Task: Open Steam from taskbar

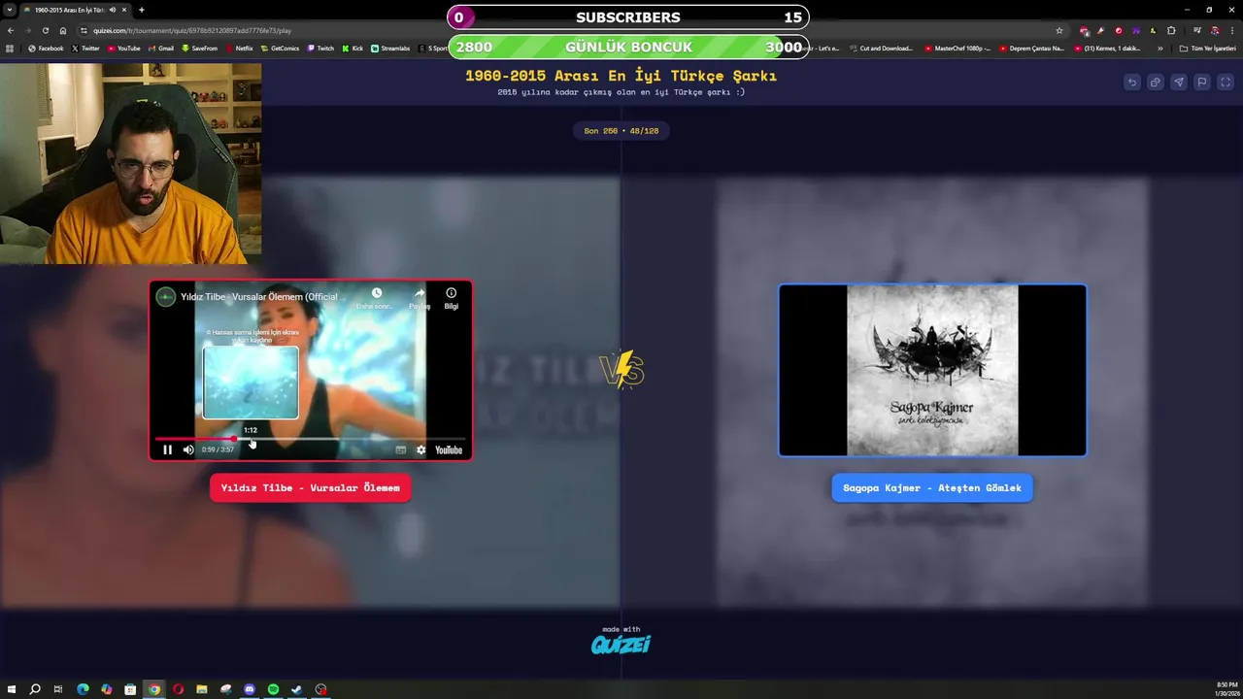Action: click(x=297, y=689)
